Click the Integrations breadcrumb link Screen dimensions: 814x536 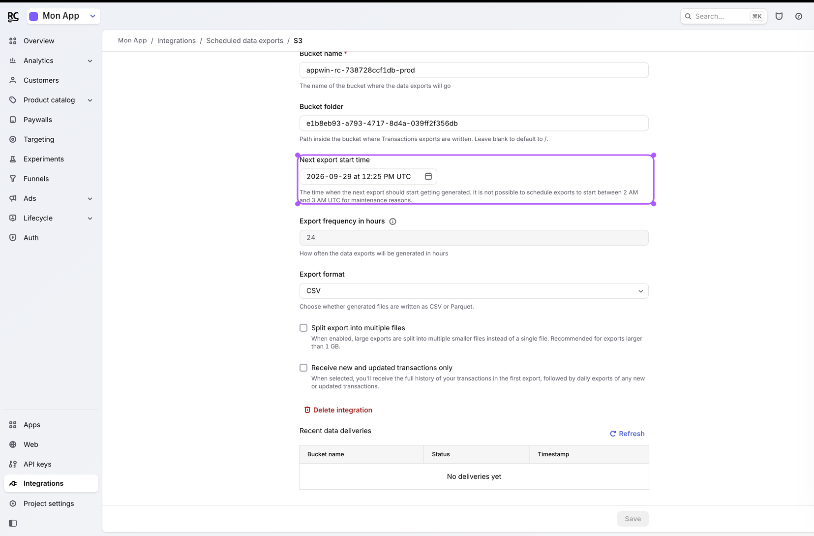click(x=177, y=41)
